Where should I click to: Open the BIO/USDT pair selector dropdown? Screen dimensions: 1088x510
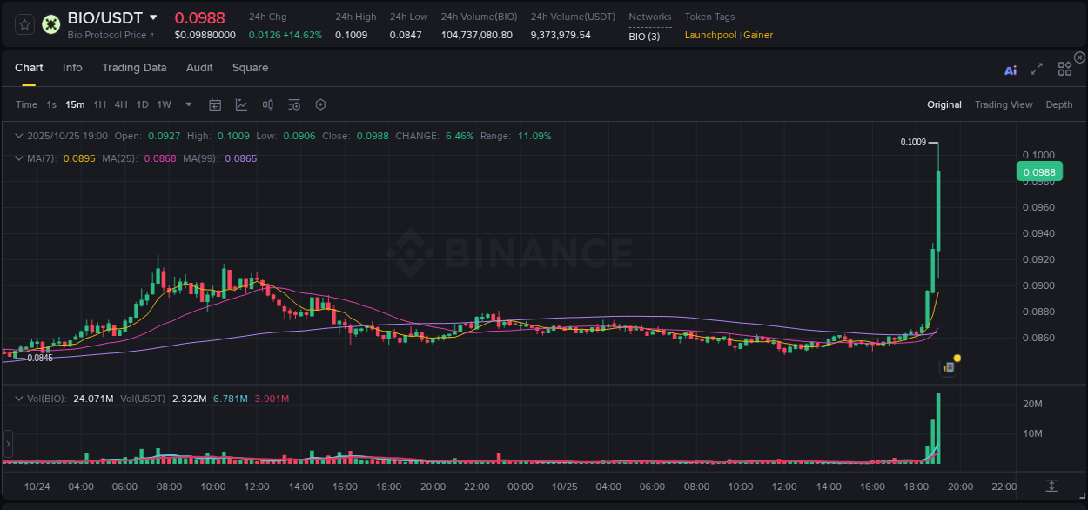(155, 17)
